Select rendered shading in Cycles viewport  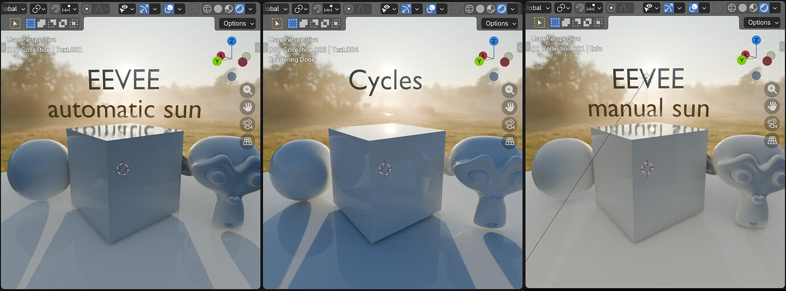click(502, 9)
